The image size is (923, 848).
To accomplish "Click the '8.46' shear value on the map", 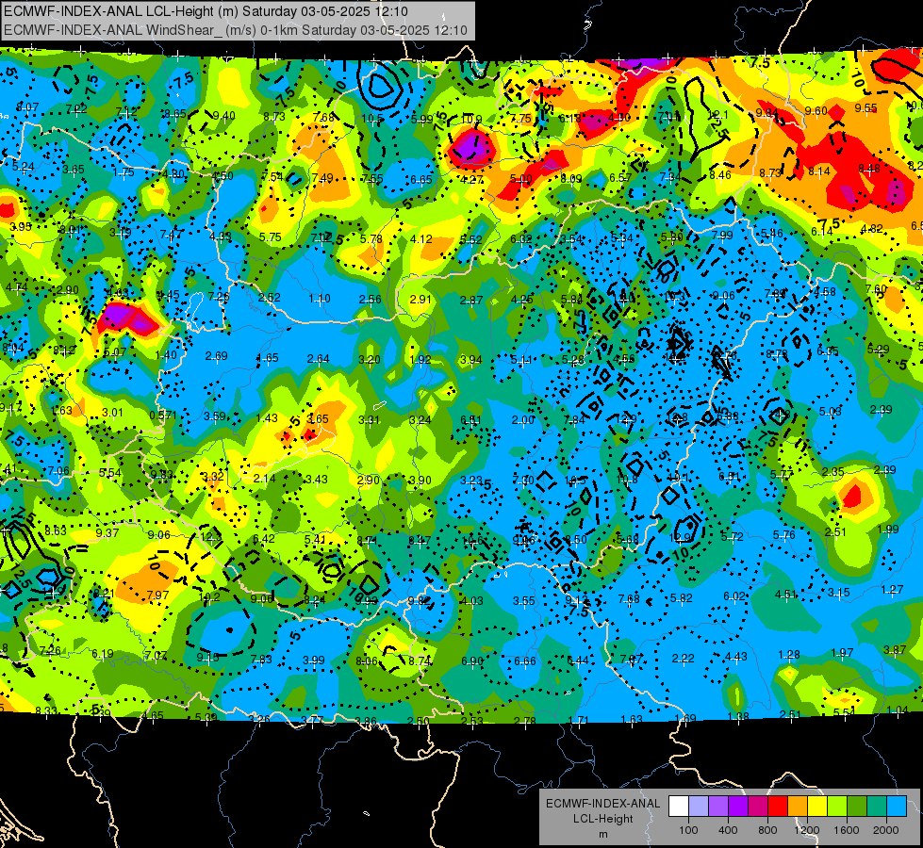I will coord(720,174).
